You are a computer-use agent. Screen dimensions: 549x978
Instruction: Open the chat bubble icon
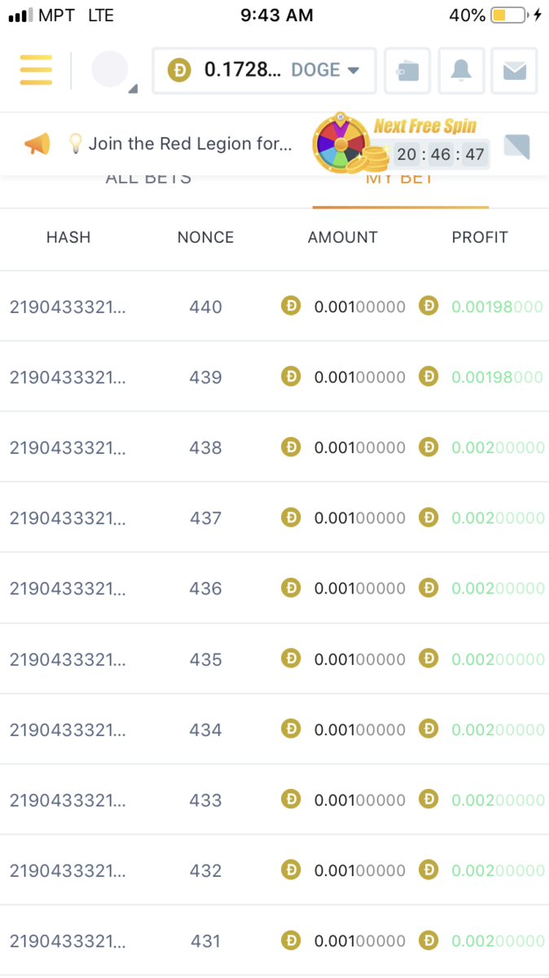click(516, 146)
